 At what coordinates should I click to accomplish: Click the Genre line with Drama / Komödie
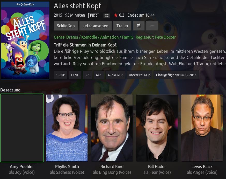tap(93, 37)
